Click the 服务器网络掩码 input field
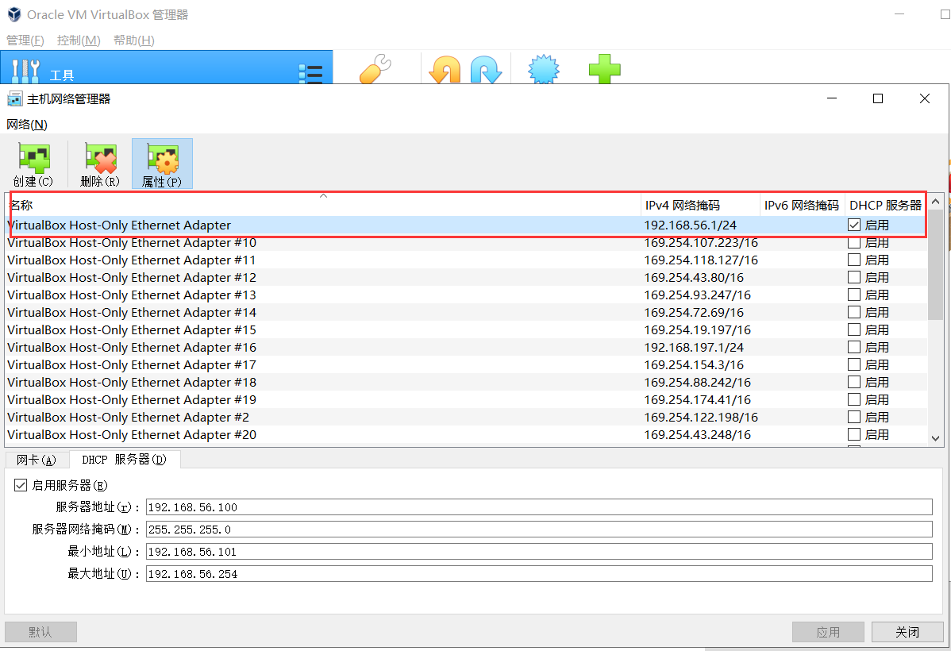951x651 pixels. coord(539,530)
